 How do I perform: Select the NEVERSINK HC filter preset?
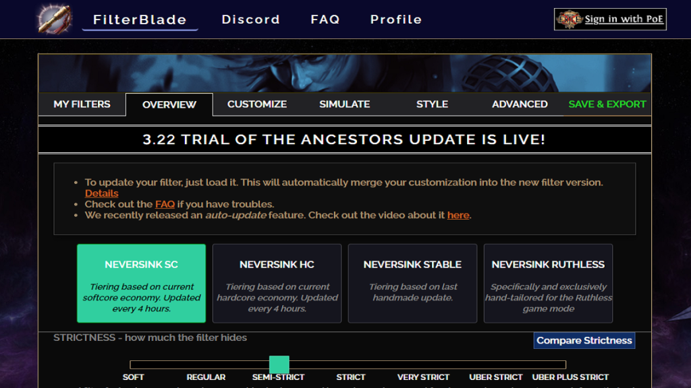click(x=277, y=284)
